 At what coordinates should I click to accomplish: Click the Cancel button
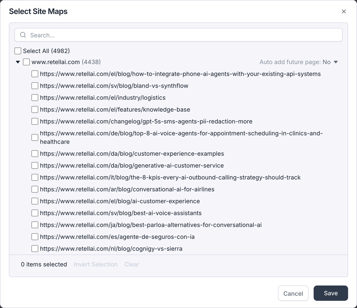293,293
